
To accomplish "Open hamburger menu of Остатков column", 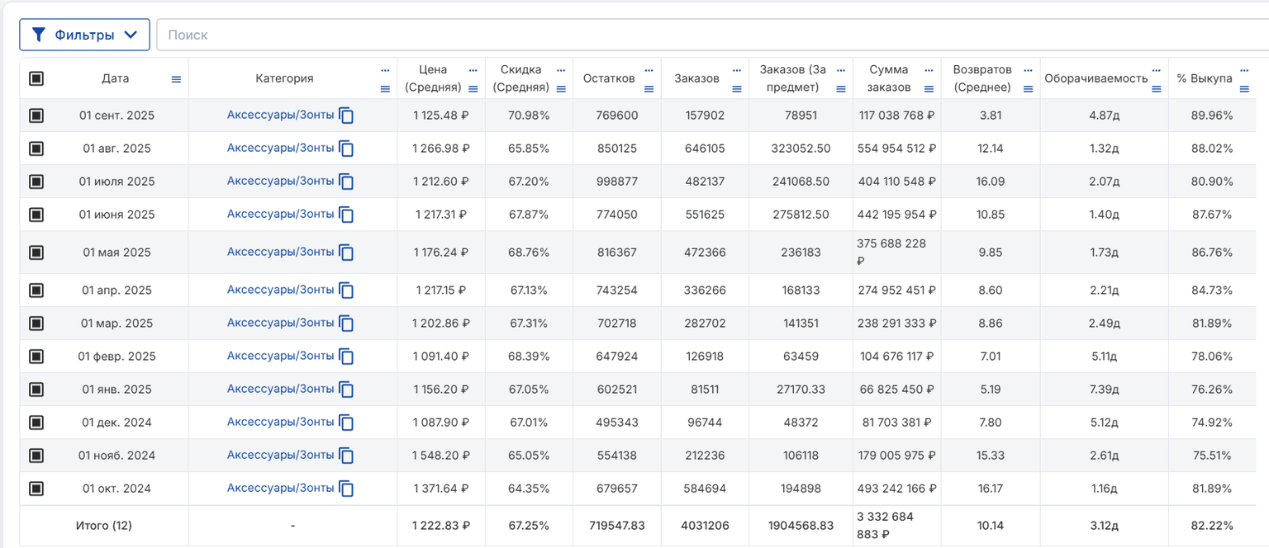I will click(649, 88).
